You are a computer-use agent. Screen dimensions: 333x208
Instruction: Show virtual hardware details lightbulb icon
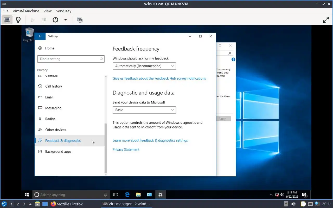18,20
